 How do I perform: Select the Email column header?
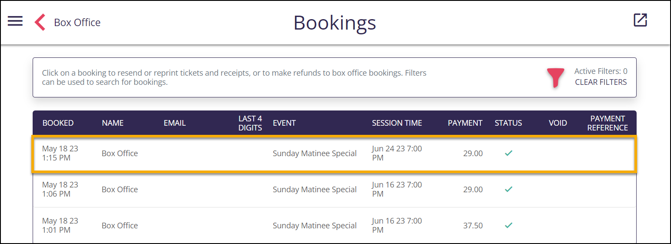coord(174,123)
